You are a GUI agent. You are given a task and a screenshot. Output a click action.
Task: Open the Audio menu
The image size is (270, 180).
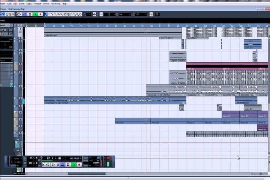9,4
